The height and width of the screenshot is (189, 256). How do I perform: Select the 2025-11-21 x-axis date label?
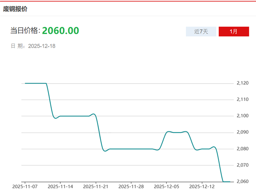pos(96,186)
